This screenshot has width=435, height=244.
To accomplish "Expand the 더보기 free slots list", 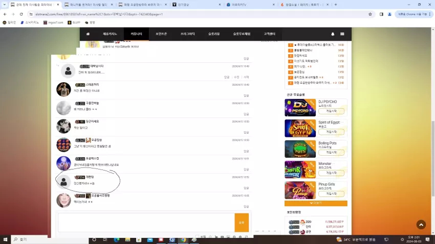I will tap(316, 203).
